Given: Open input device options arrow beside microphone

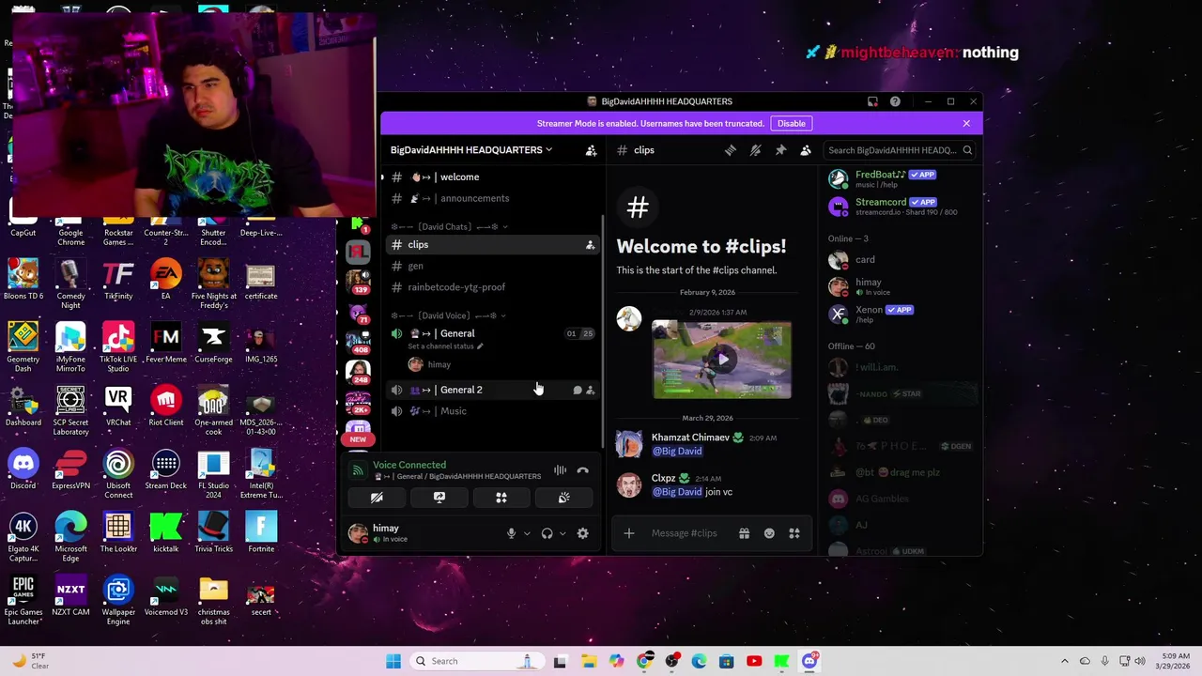Looking at the screenshot, I should [527, 533].
